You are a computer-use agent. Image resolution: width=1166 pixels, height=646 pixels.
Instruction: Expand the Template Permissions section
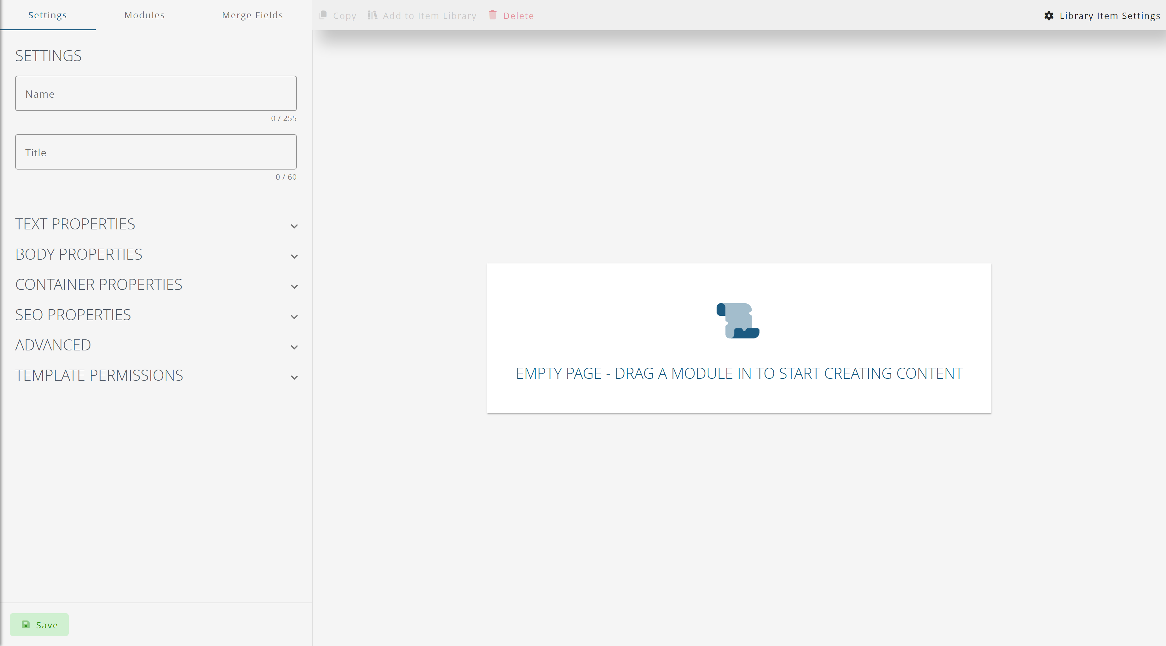(x=156, y=376)
